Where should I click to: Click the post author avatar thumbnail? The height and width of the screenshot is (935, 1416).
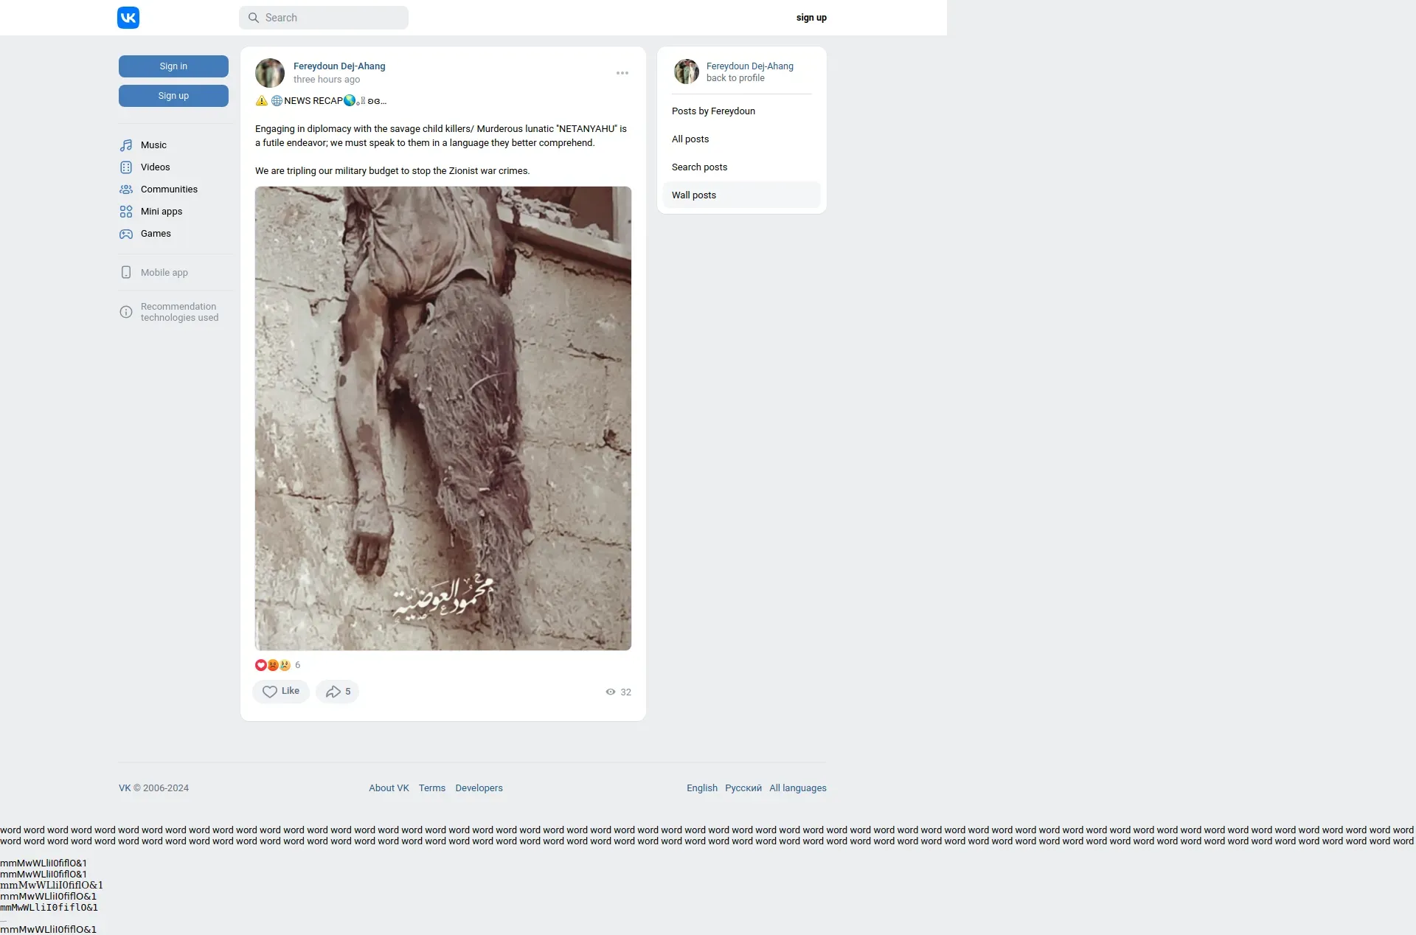pos(270,73)
